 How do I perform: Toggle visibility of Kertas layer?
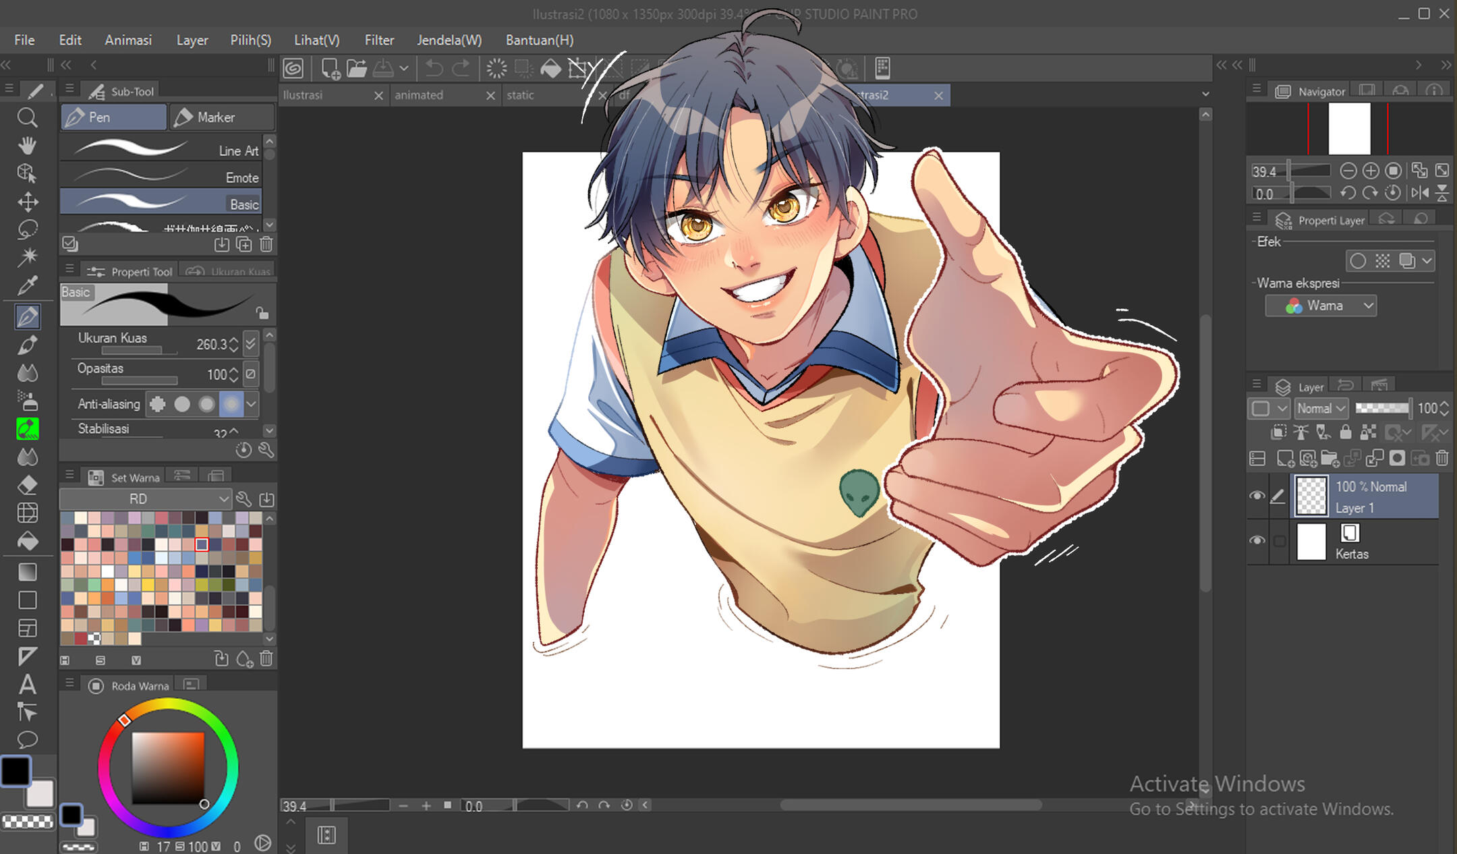[1257, 541]
